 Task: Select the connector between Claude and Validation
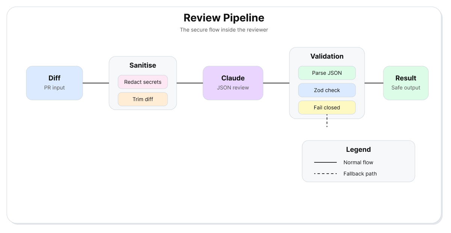pos(276,83)
